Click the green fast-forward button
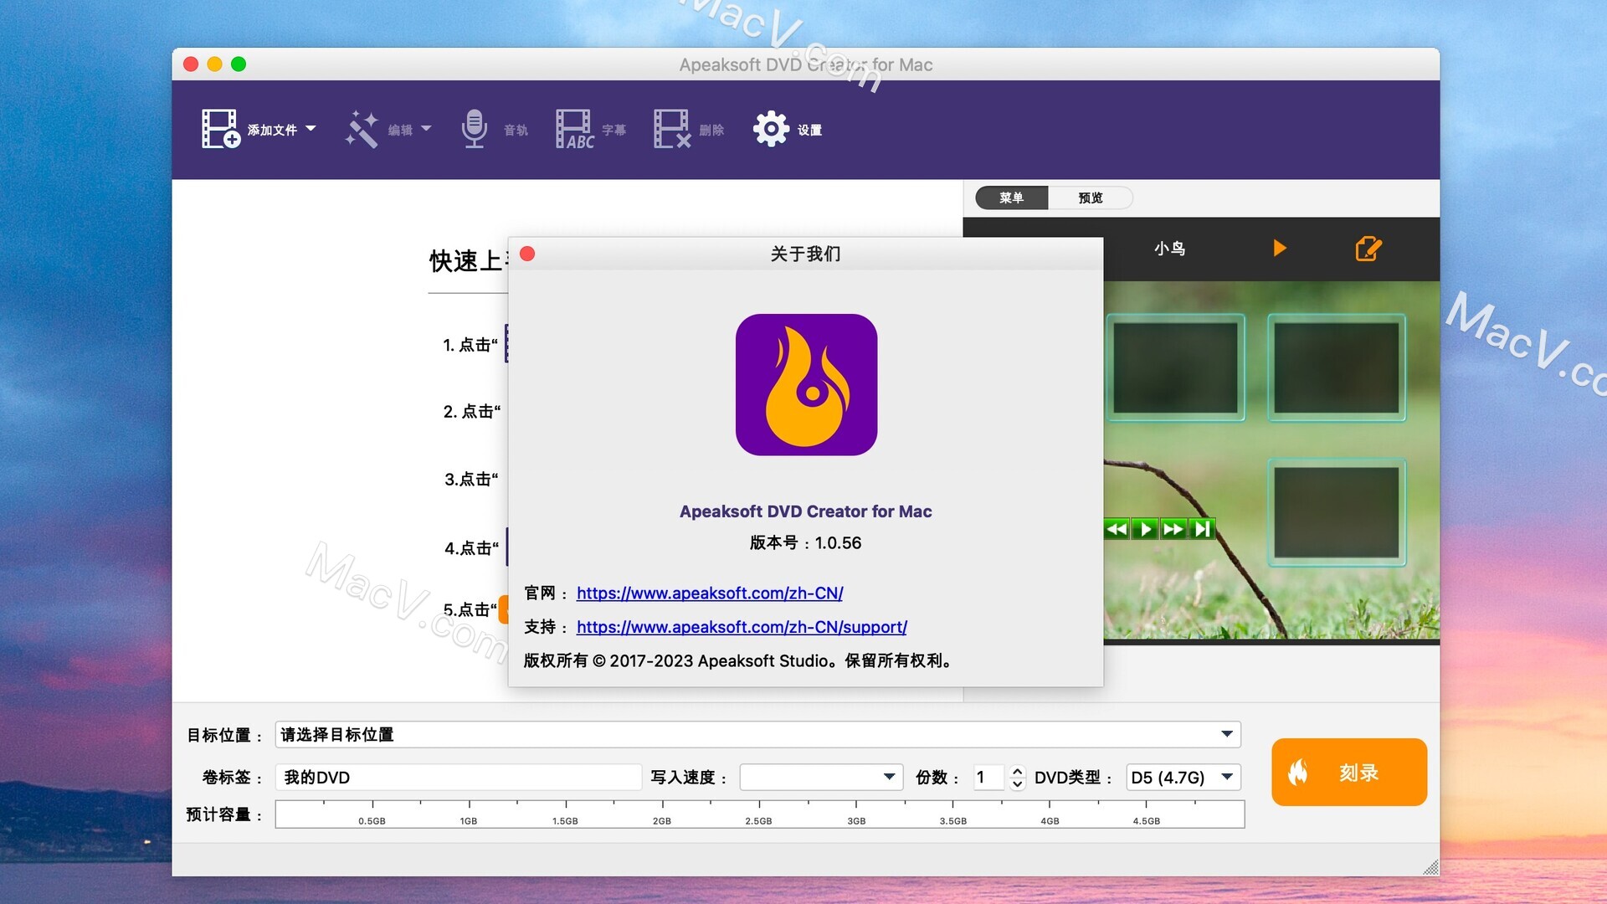This screenshot has width=1607, height=904. click(1173, 528)
